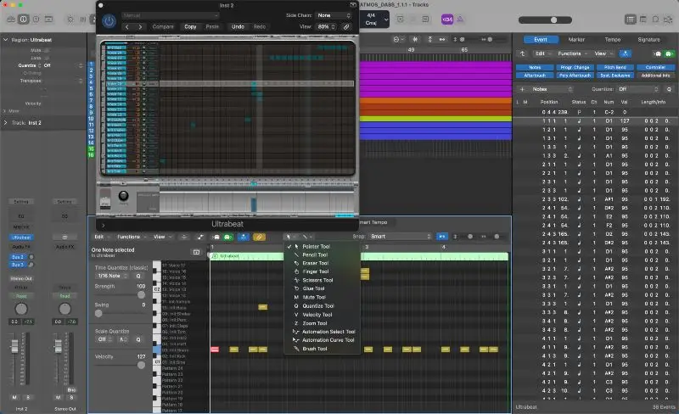Select the Pencil Tool from the tool menu
Screen dimensions: 679x414
[316, 255]
